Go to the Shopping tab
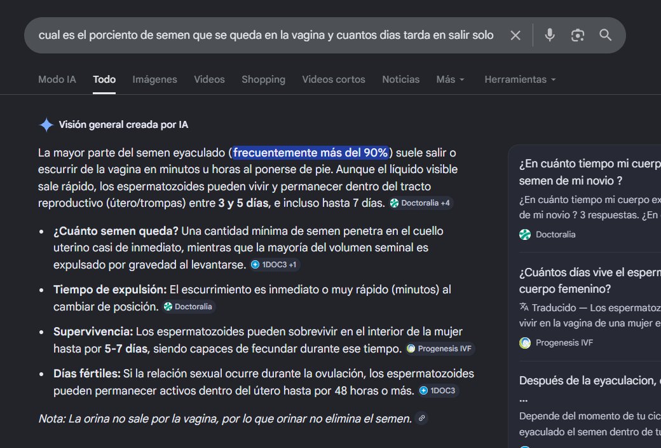 click(264, 80)
